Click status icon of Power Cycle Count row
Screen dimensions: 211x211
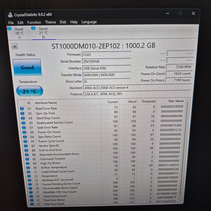click(25, 142)
